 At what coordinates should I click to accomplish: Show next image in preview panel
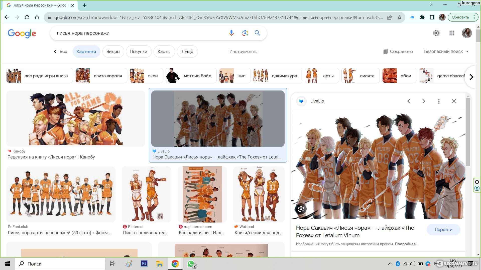point(424,101)
